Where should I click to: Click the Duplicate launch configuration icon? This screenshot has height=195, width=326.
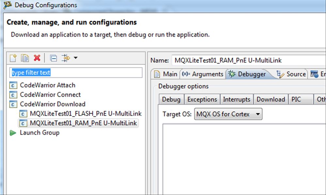25,58
